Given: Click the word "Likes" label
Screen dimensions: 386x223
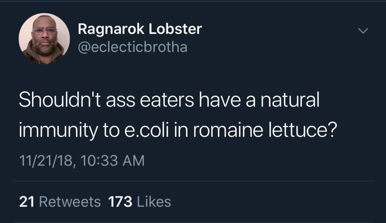Looking at the screenshot, I should click(x=154, y=202).
